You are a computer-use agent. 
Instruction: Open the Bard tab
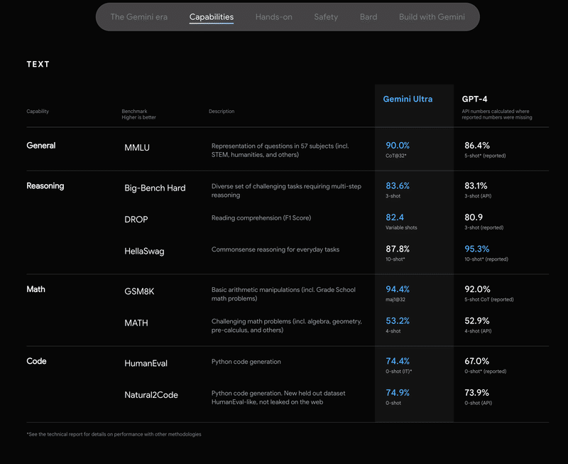click(368, 17)
